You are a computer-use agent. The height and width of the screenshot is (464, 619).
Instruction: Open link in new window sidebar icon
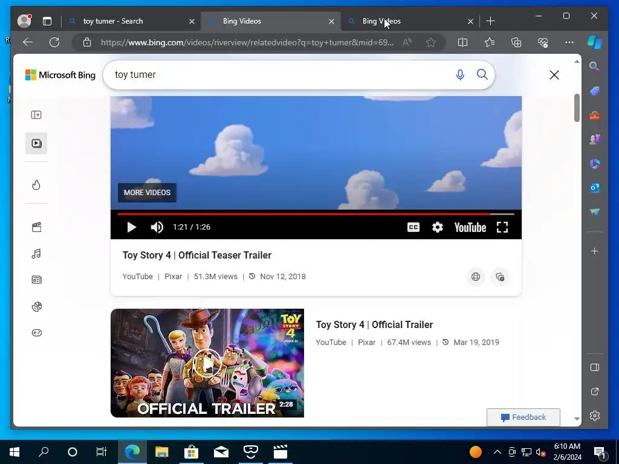595,391
